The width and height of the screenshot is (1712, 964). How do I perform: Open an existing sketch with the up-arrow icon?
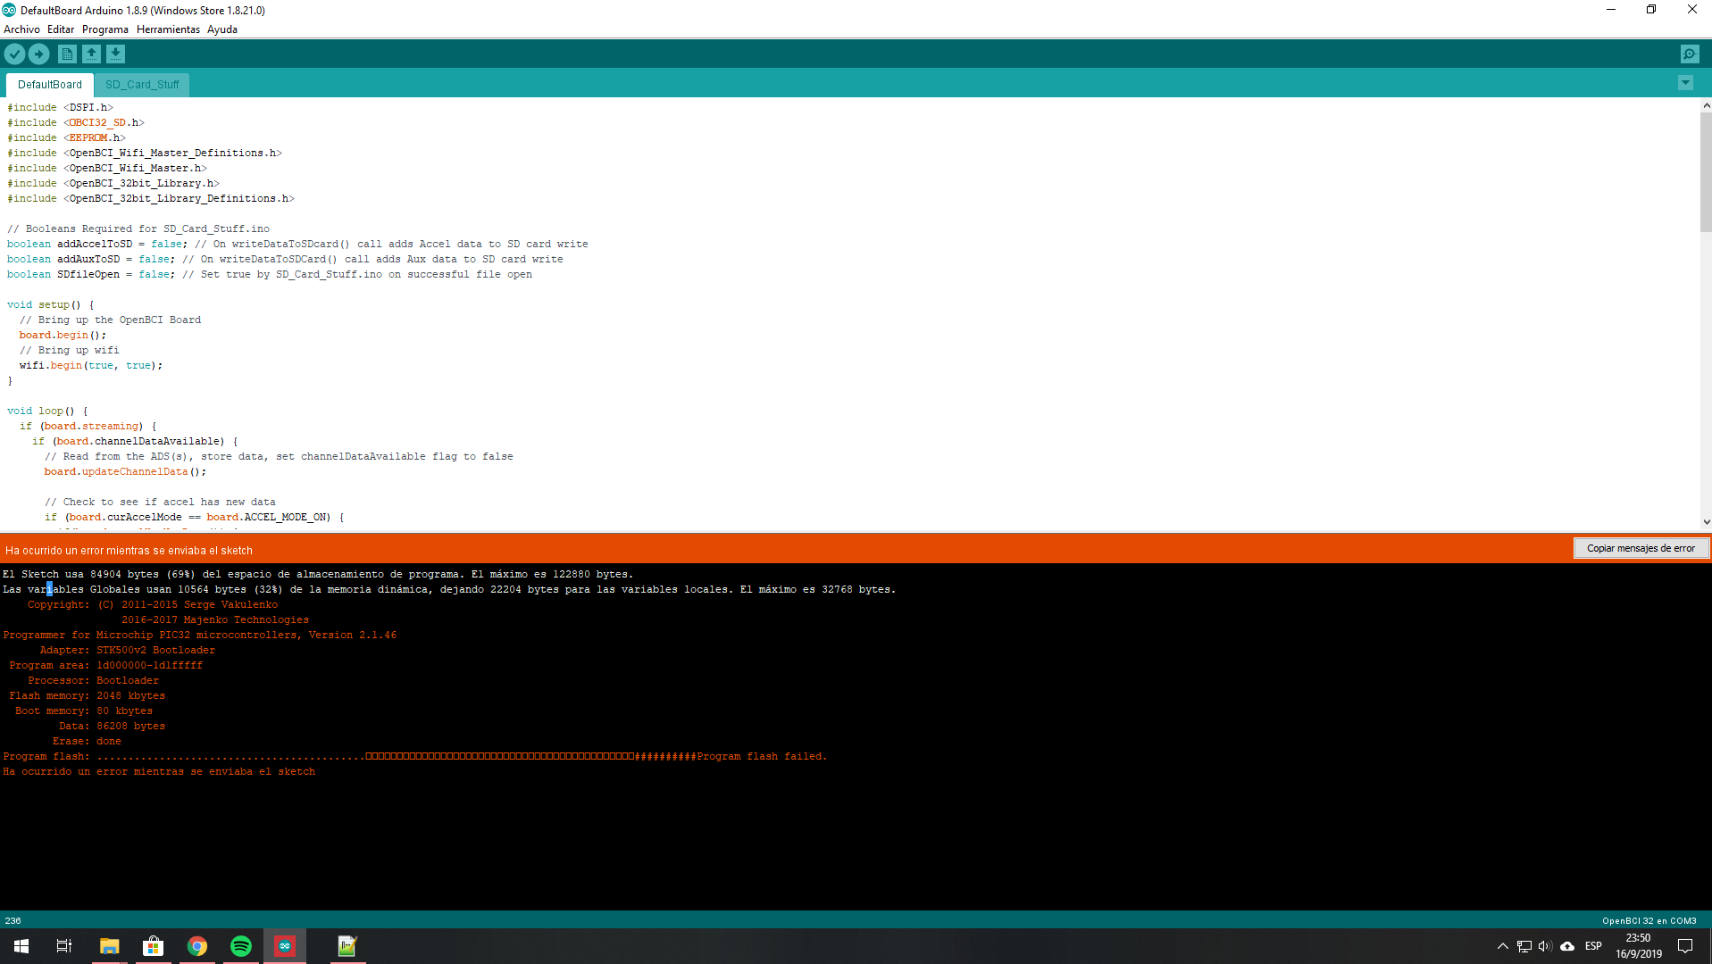(91, 54)
